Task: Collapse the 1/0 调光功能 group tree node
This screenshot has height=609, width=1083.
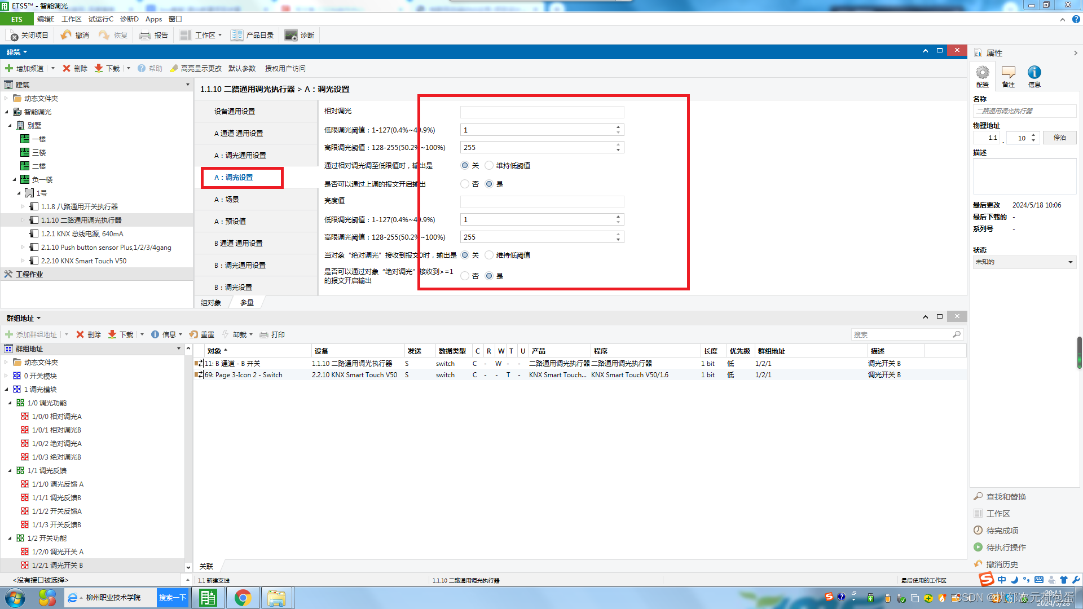Action: tap(10, 403)
